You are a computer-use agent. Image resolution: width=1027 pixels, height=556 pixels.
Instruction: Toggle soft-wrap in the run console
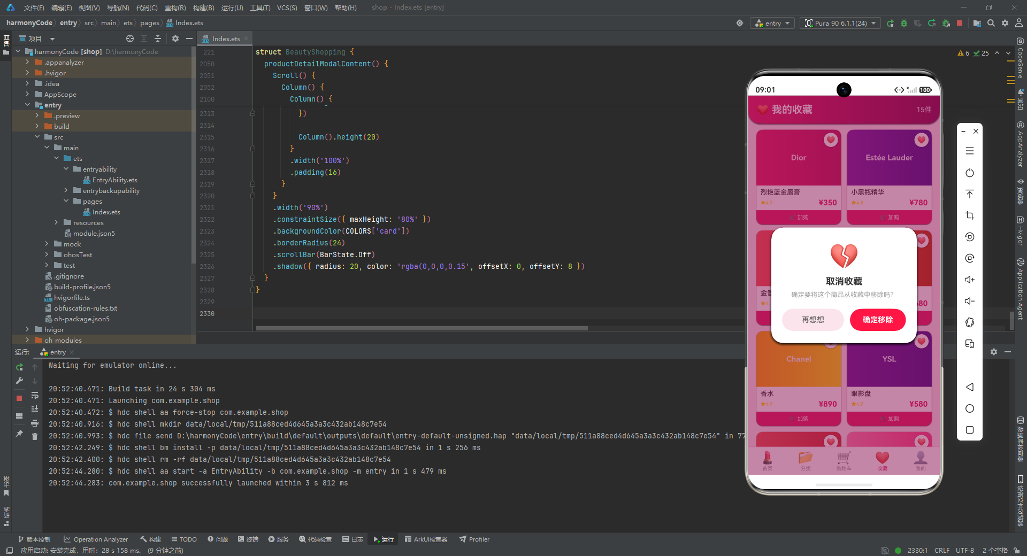35,395
